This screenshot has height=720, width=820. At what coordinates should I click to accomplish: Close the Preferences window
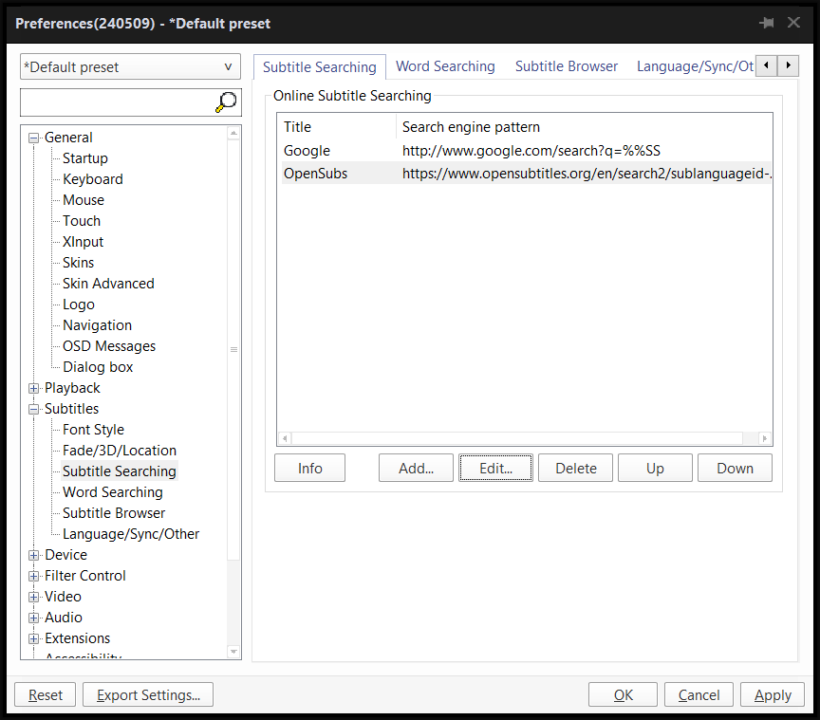pos(793,23)
